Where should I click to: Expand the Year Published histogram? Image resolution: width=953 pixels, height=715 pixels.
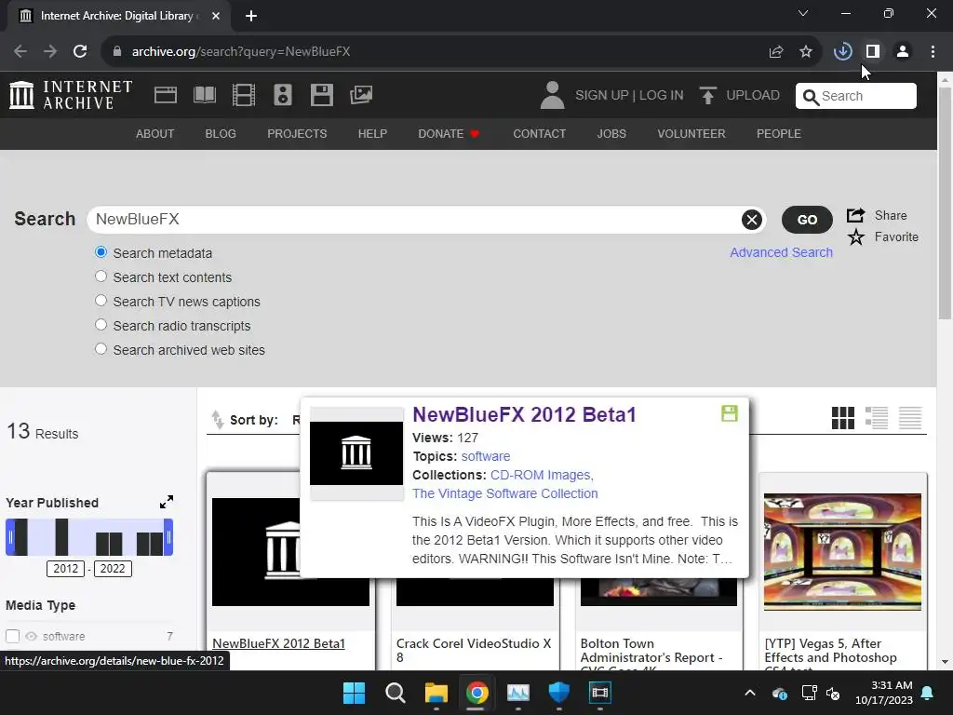167,502
